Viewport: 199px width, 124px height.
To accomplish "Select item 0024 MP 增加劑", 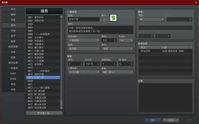I will click(43, 94).
